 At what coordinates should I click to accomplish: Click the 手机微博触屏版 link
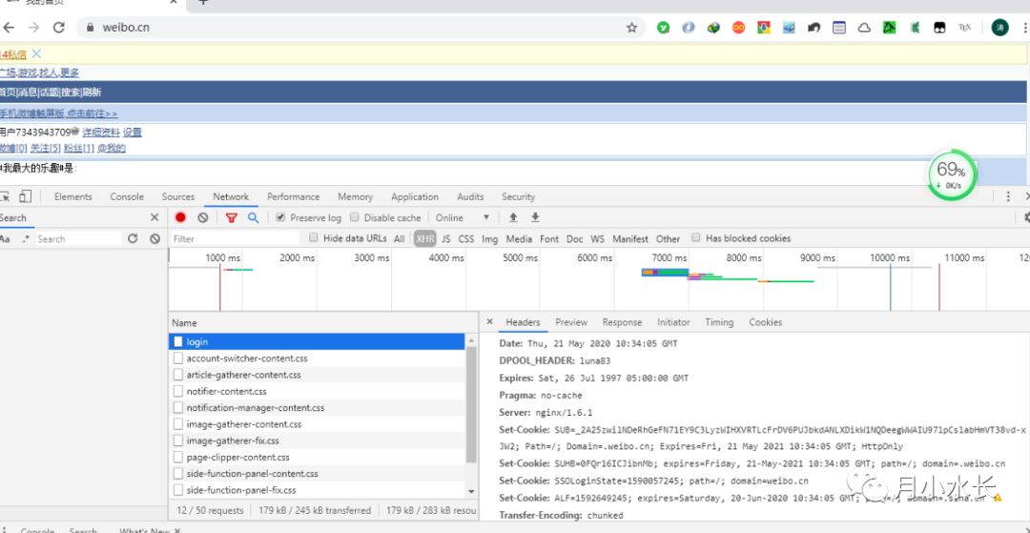point(58,113)
